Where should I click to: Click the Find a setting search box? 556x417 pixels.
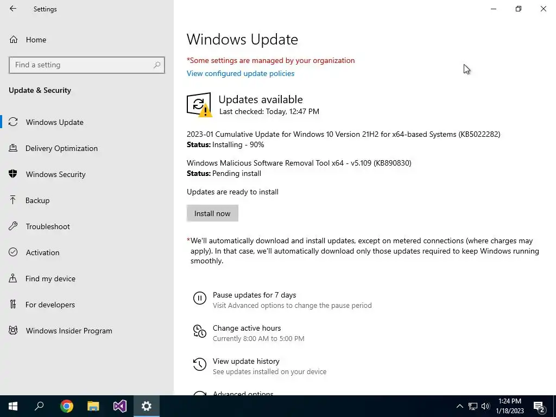[86, 65]
